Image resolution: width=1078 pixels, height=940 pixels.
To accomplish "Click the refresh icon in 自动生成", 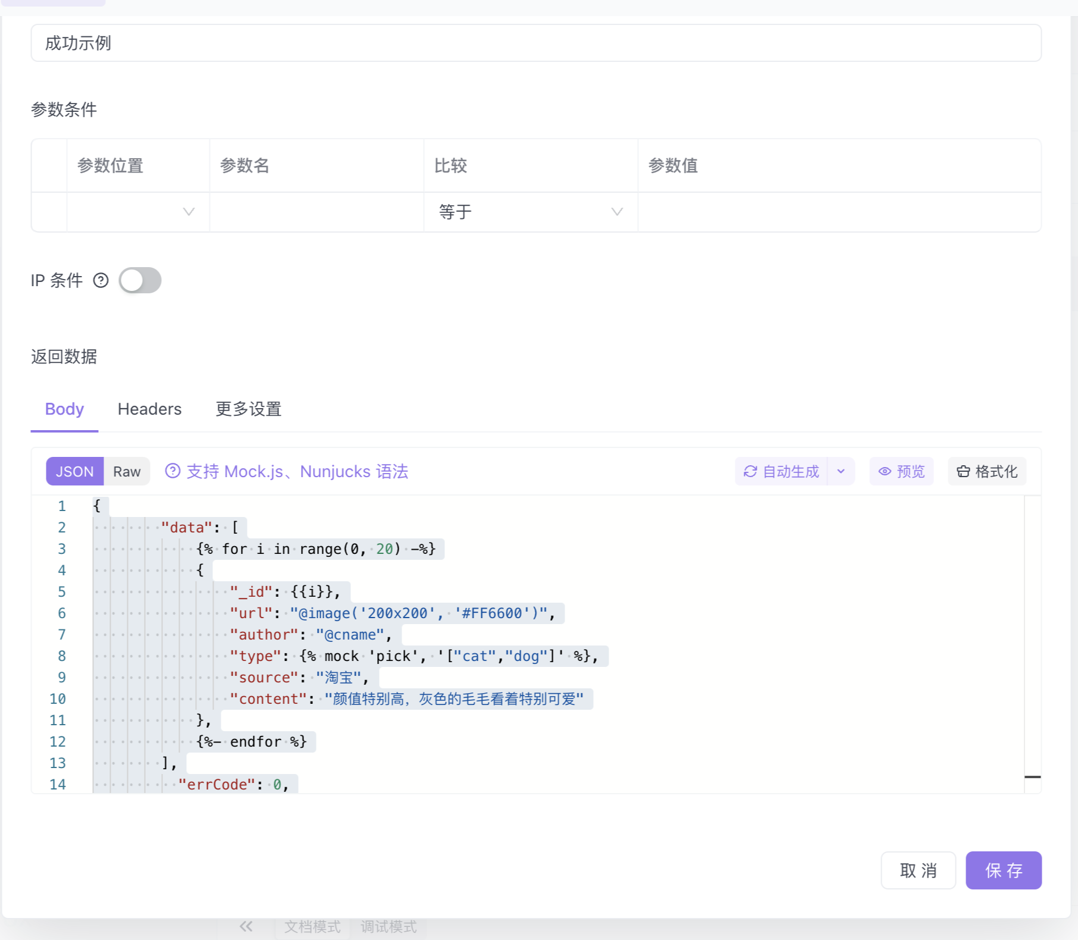I will [x=750, y=471].
